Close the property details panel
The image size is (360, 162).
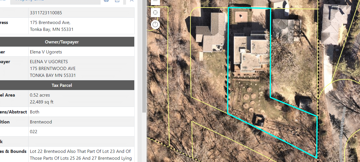[131, 1]
